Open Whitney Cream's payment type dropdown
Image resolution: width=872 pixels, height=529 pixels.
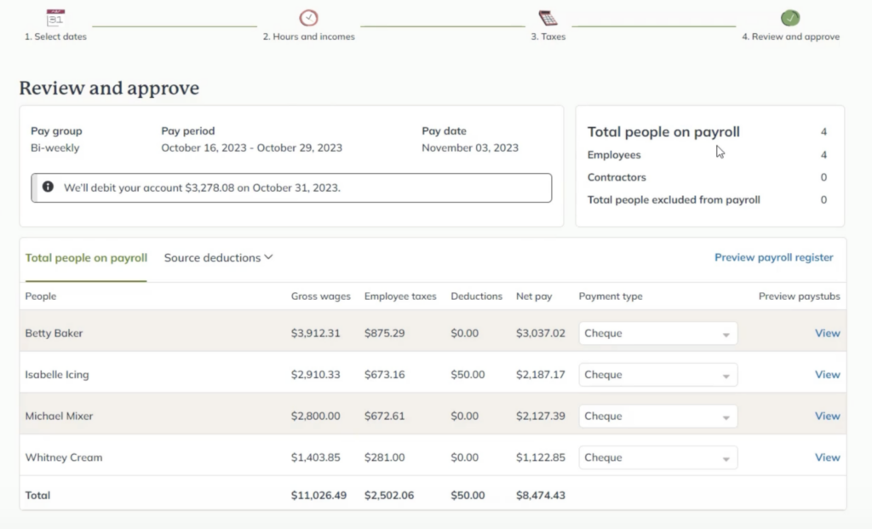pos(657,457)
